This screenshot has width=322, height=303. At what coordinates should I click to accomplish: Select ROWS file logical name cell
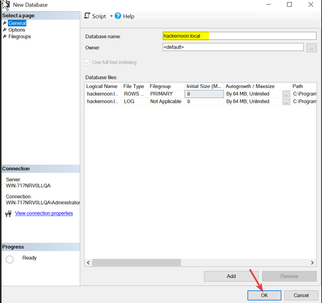coord(103,94)
